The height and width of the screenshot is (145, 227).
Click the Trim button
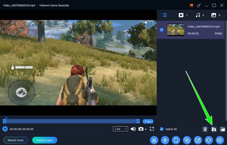[148, 122]
